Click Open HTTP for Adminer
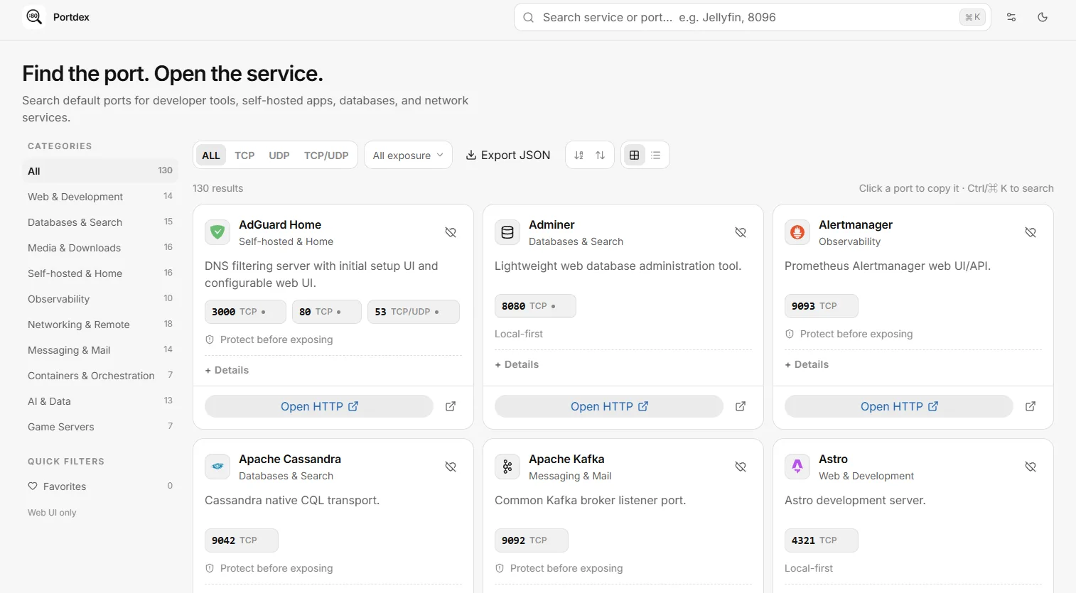The width and height of the screenshot is (1076, 593). click(609, 406)
